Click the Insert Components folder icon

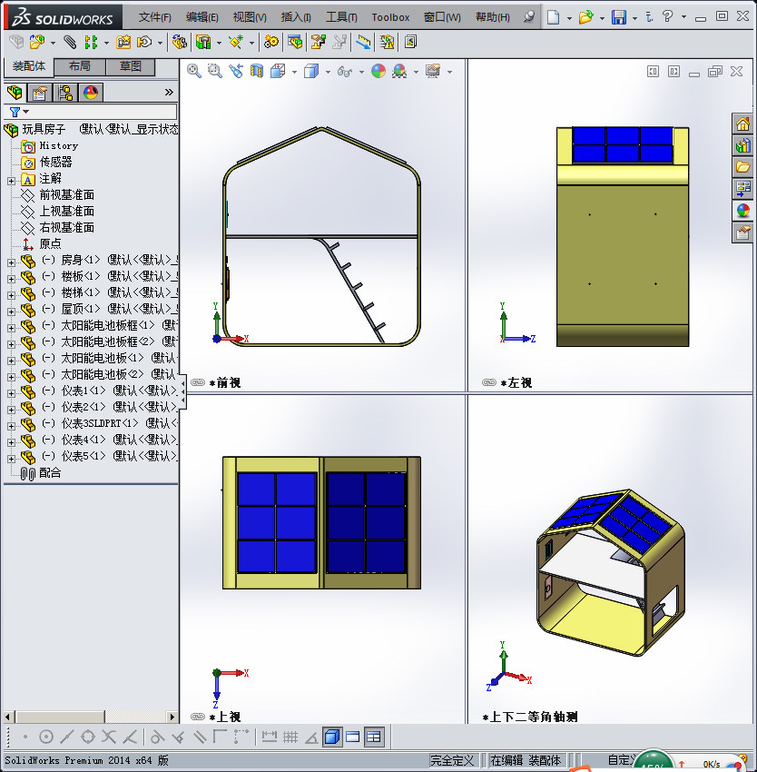37,43
